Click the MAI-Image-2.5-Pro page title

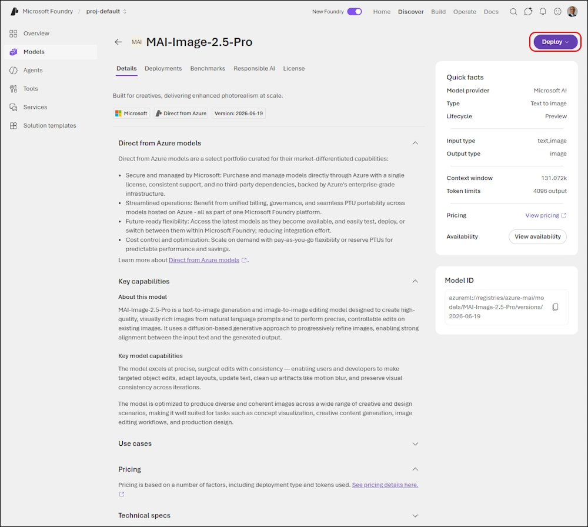pos(199,42)
